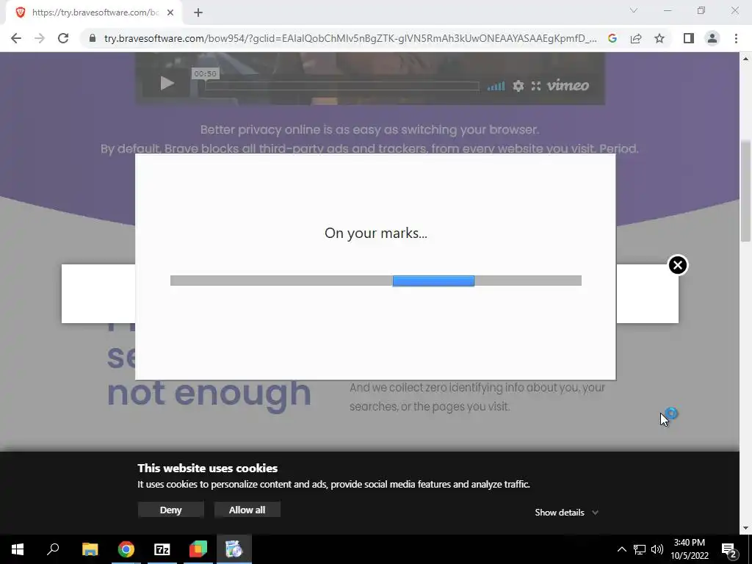Screen dimensions: 752x564
Task: Click the network tray icon
Action: tap(640, 549)
